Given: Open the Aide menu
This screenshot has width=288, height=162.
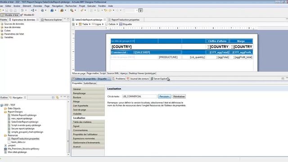Looking at the screenshot, I should pos(110,6).
